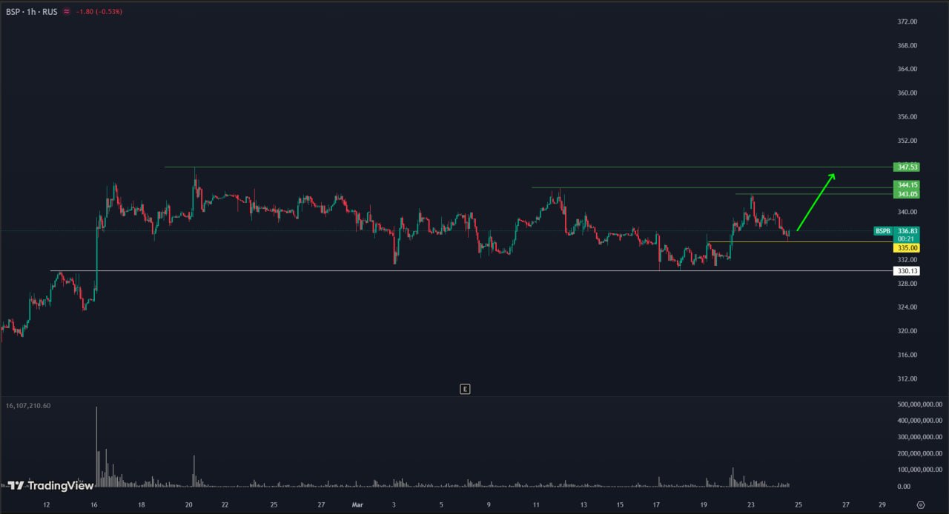
Task: Click the Mar month label on time axis
Action: (358, 504)
